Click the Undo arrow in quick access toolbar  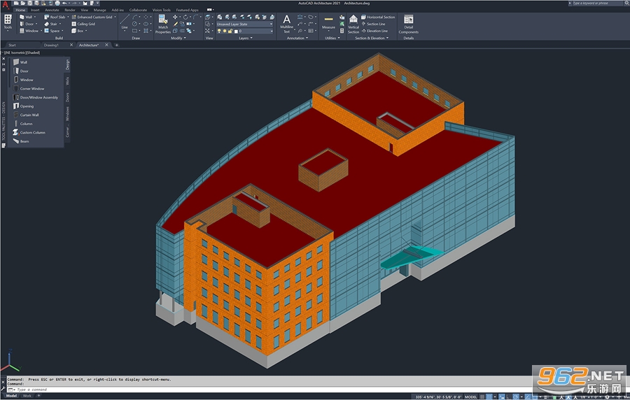[x=64, y=3]
